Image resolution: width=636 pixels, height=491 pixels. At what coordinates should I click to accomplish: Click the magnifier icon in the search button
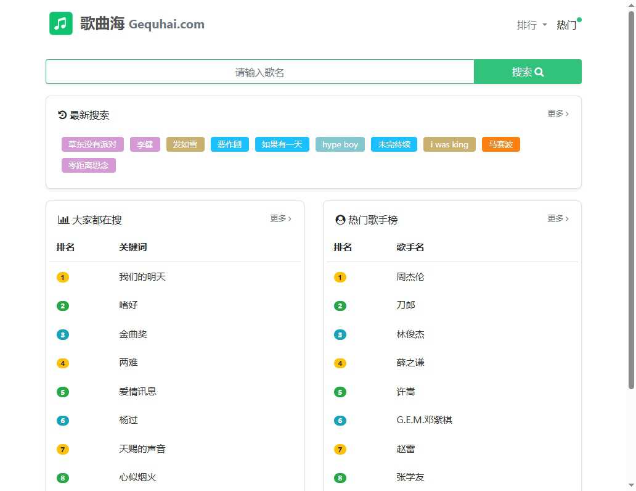click(539, 72)
